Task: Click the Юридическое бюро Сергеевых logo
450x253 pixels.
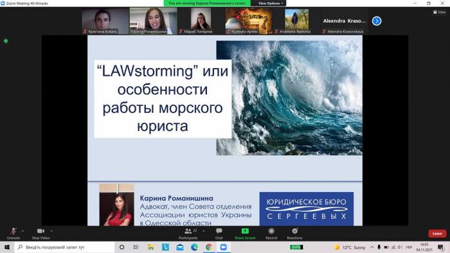Action: pos(307,209)
